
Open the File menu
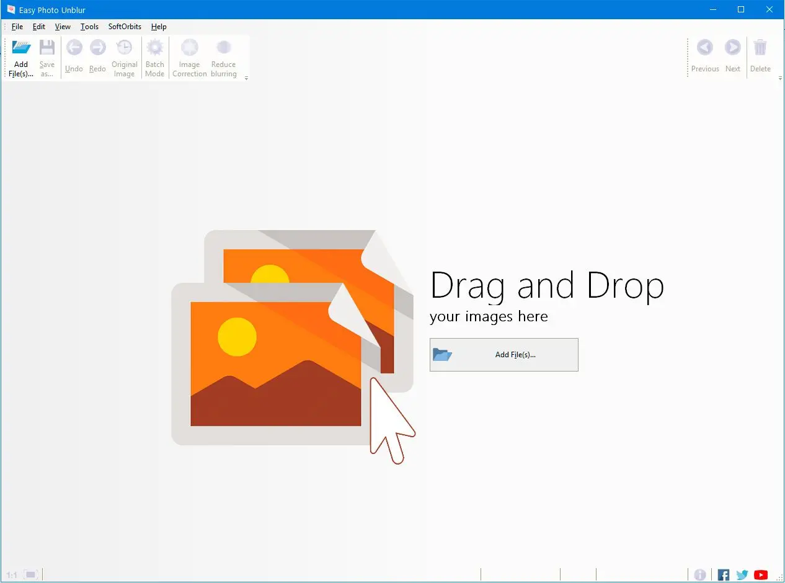pyautogui.click(x=17, y=27)
